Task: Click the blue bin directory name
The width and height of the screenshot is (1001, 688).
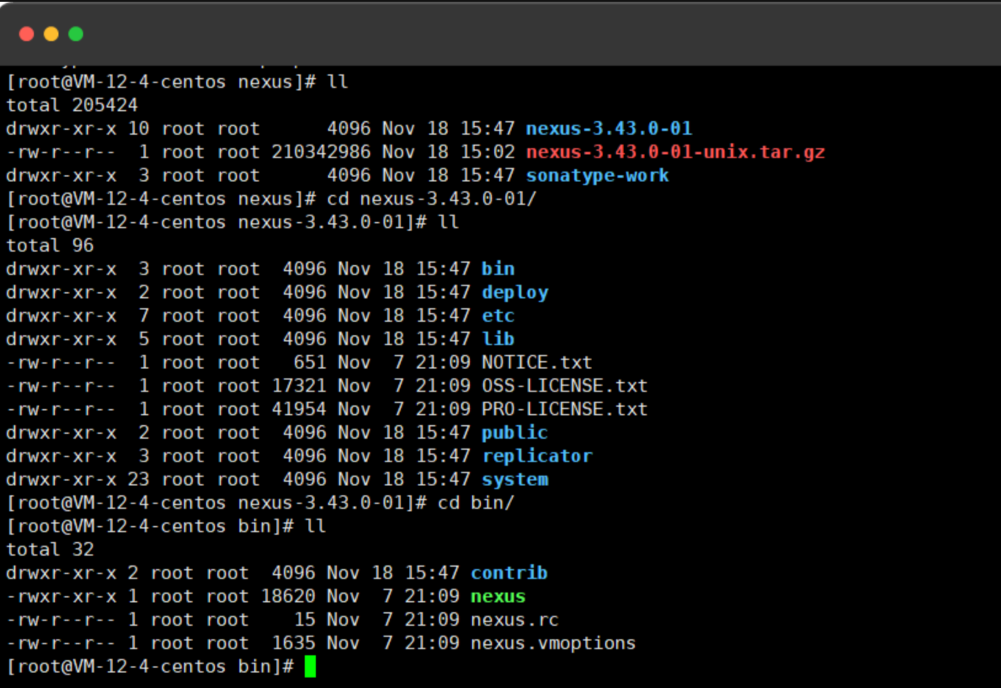Action: (x=498, y=269)
